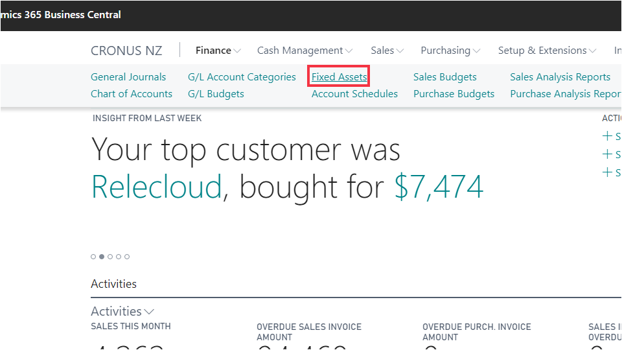622x350 pixels.
Task: Open the Setup & Extensions menu
Action: pyautogui.click(x=547, y=51)
